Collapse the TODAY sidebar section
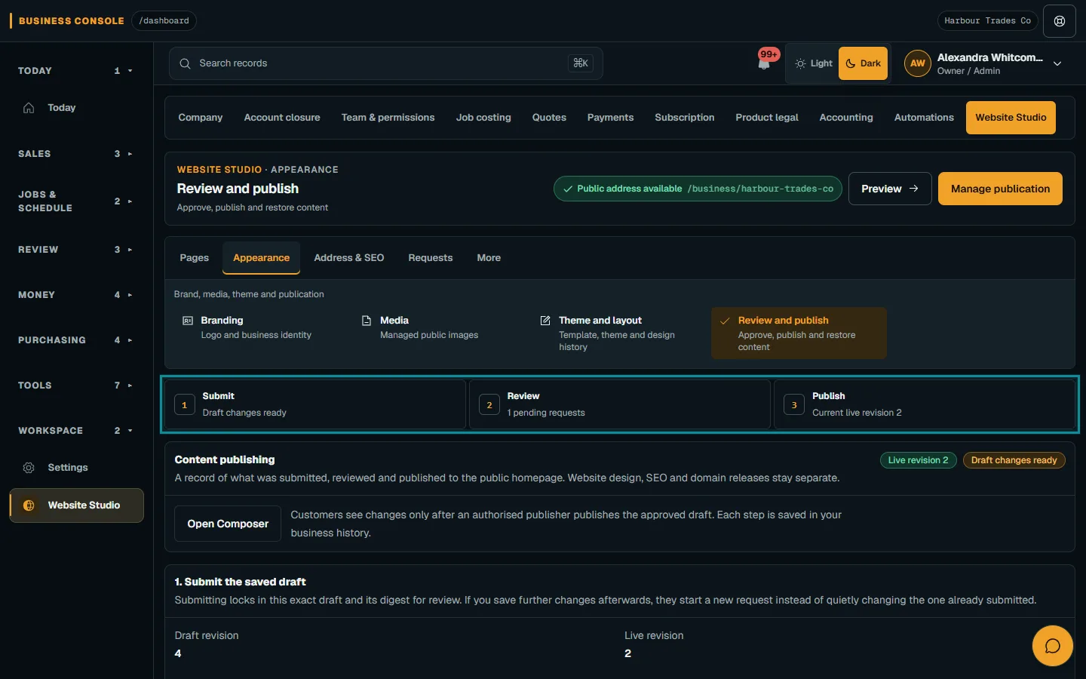The width and height of the screenshot is (1086, 679). click(76, 71)
